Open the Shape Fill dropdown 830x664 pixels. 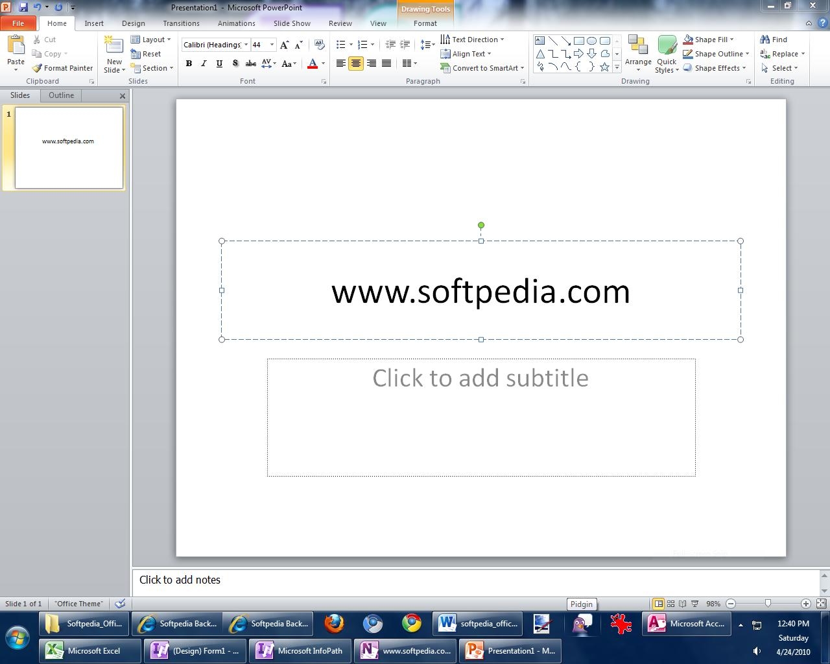(711, 40)
